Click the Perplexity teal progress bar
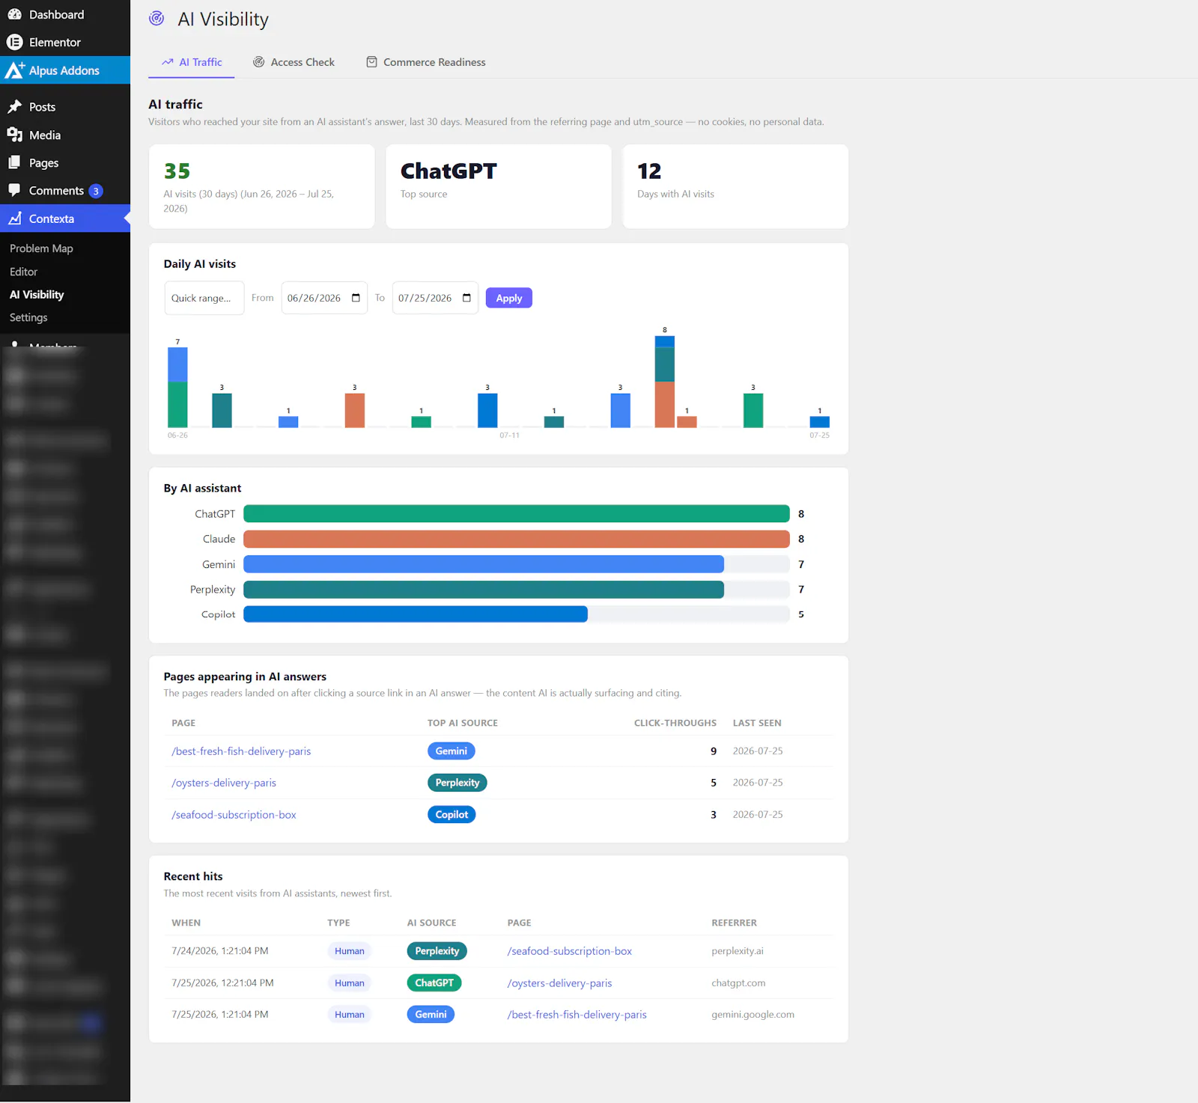This screenshot has width=1198, height=1103. [484, 590]
